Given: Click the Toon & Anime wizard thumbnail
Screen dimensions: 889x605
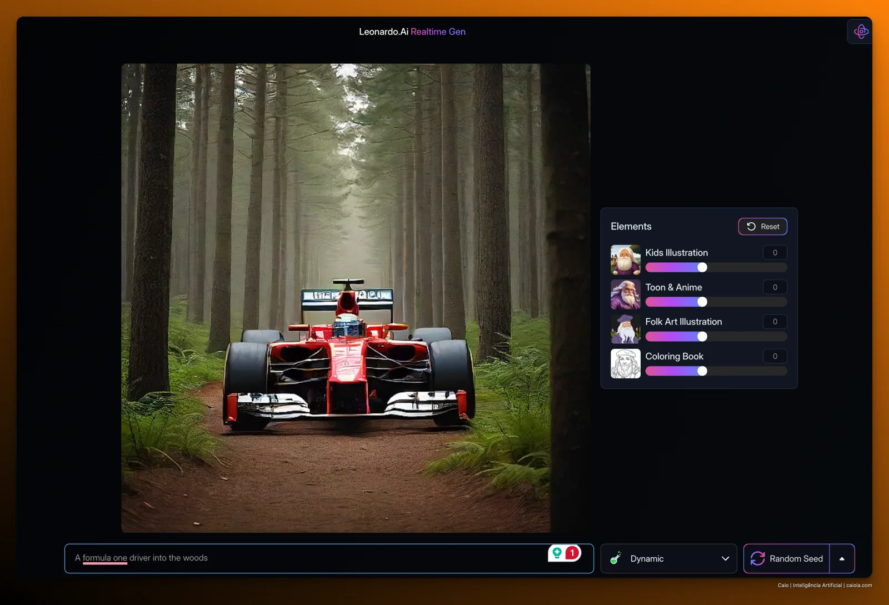Looking at the screenshot, I should point(626,294).
